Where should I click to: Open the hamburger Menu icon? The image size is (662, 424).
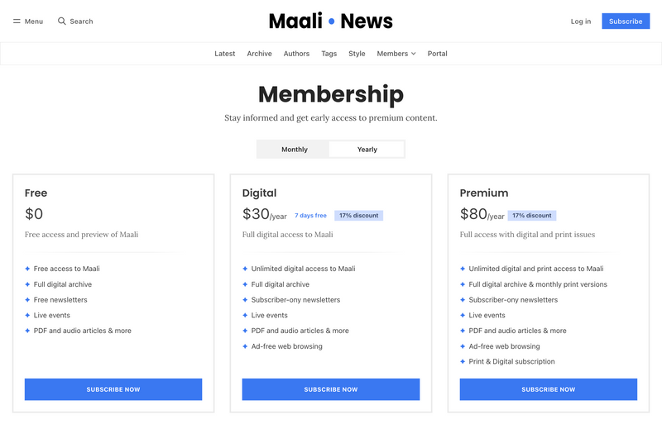(17, 21)
